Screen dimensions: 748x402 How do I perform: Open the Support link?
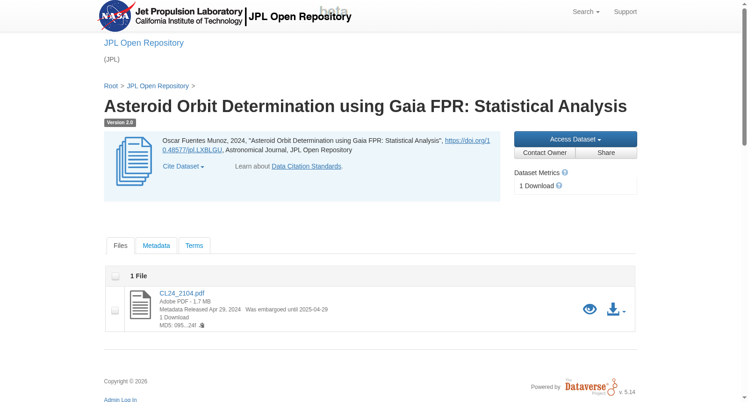click(x=625, y=12)
